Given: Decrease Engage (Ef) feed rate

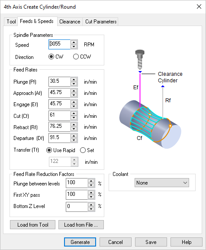Looking at the screenshot, I should point(74,107).
